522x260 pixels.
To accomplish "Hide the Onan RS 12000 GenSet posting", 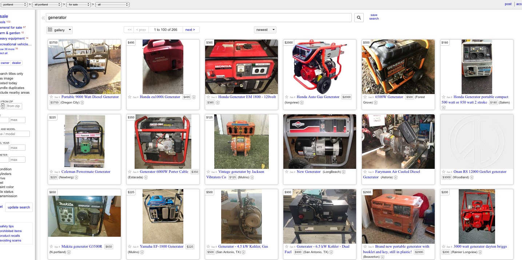I will [472, 177].
